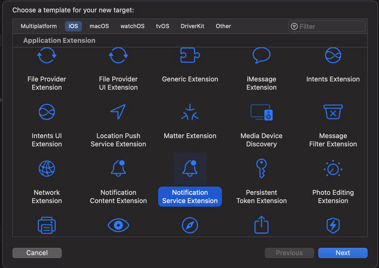This screenshot has height=268, width=379.
Task: Pick the Location Push Service Extension arrow icon
Action: point(118,112)
